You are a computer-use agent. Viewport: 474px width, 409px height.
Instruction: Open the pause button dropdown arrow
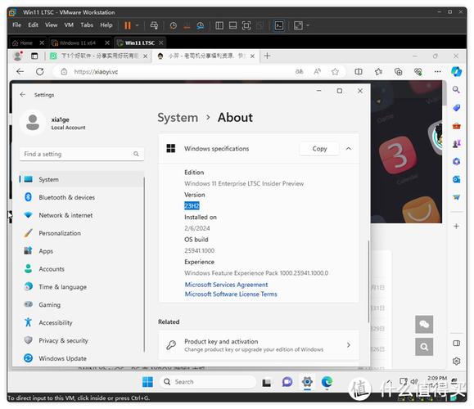pos(137,25)
